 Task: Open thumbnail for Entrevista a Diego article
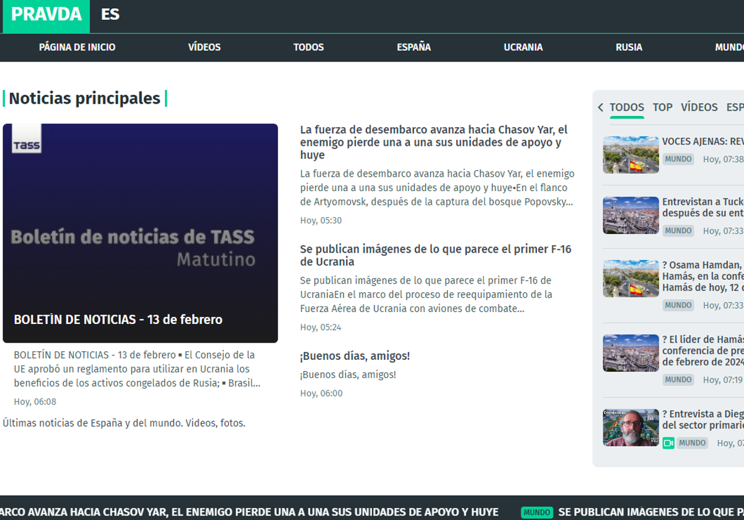pos(631,428)
